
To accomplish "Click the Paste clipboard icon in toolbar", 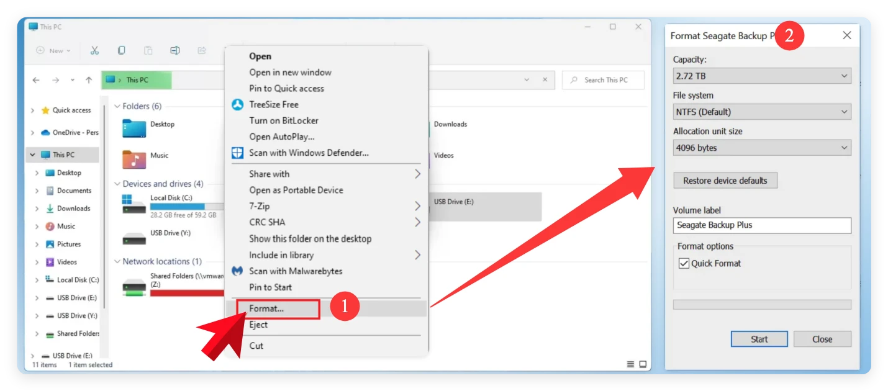I will 148,50.
